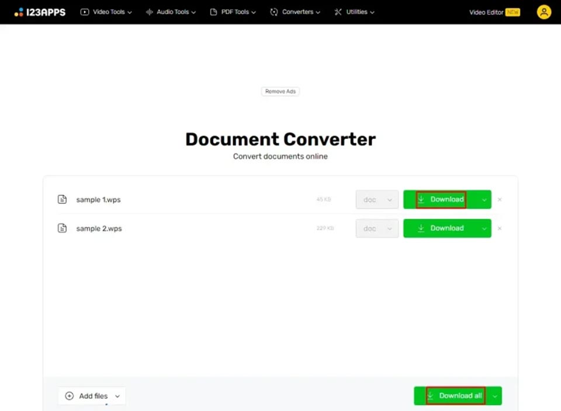The width and height of the screenshot is (561, 411).
Task: Expand the Add files source chevron
Action: [117, 396]
